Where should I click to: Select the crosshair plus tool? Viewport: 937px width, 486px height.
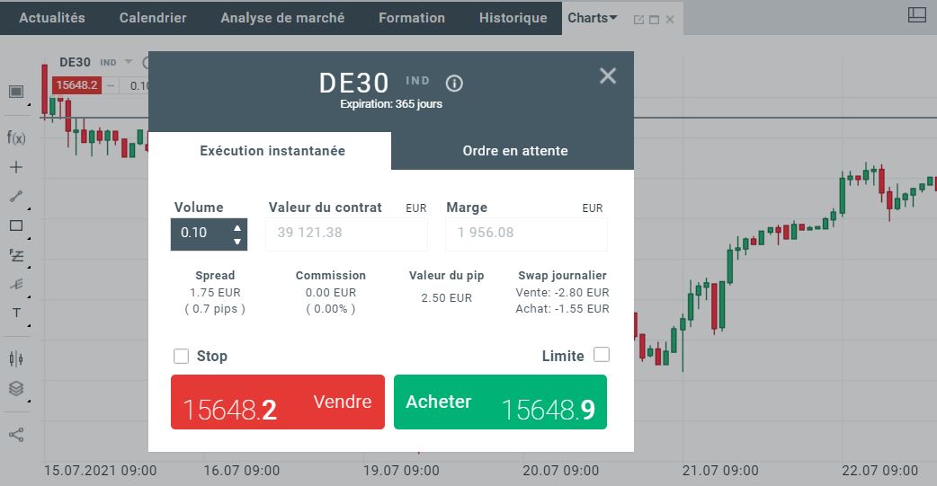tap(15, 167)
